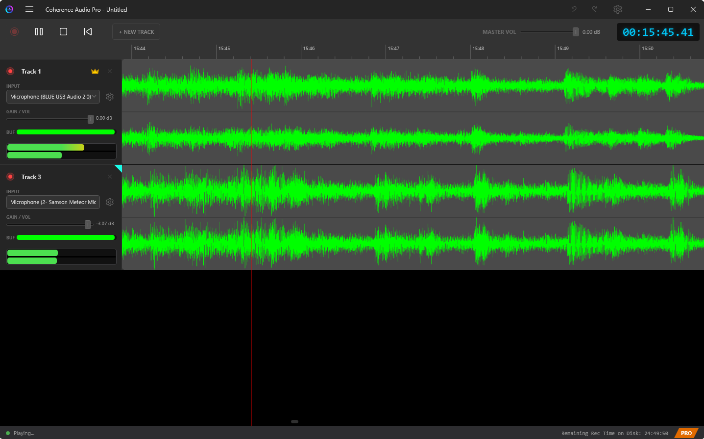704x439 pixels.
Task: Open application settings via the gear icon
Action: click(618, 9)
